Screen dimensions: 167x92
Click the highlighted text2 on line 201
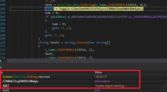pyautogui.click(x=50, y=9)
